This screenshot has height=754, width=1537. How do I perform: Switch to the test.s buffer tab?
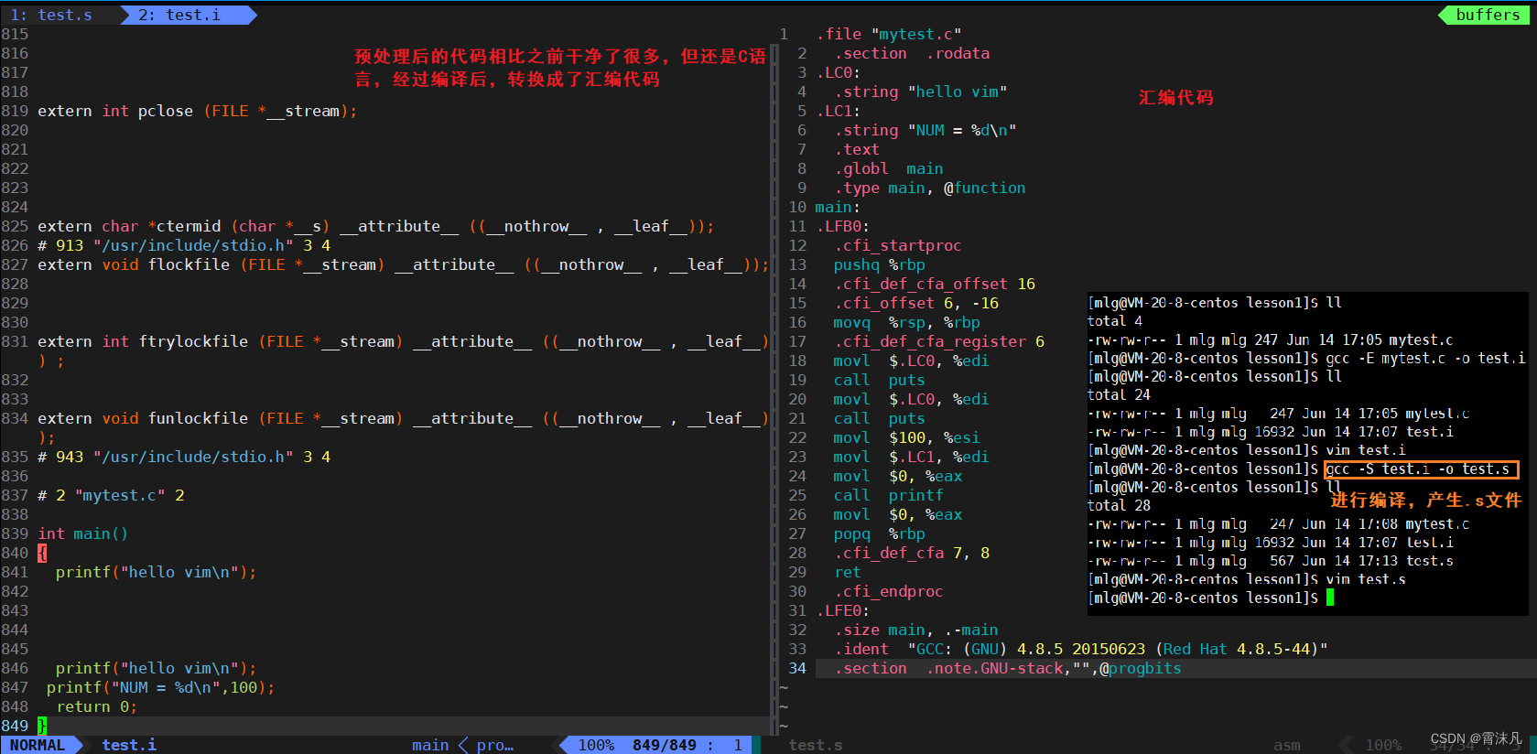tap(51, 15)
